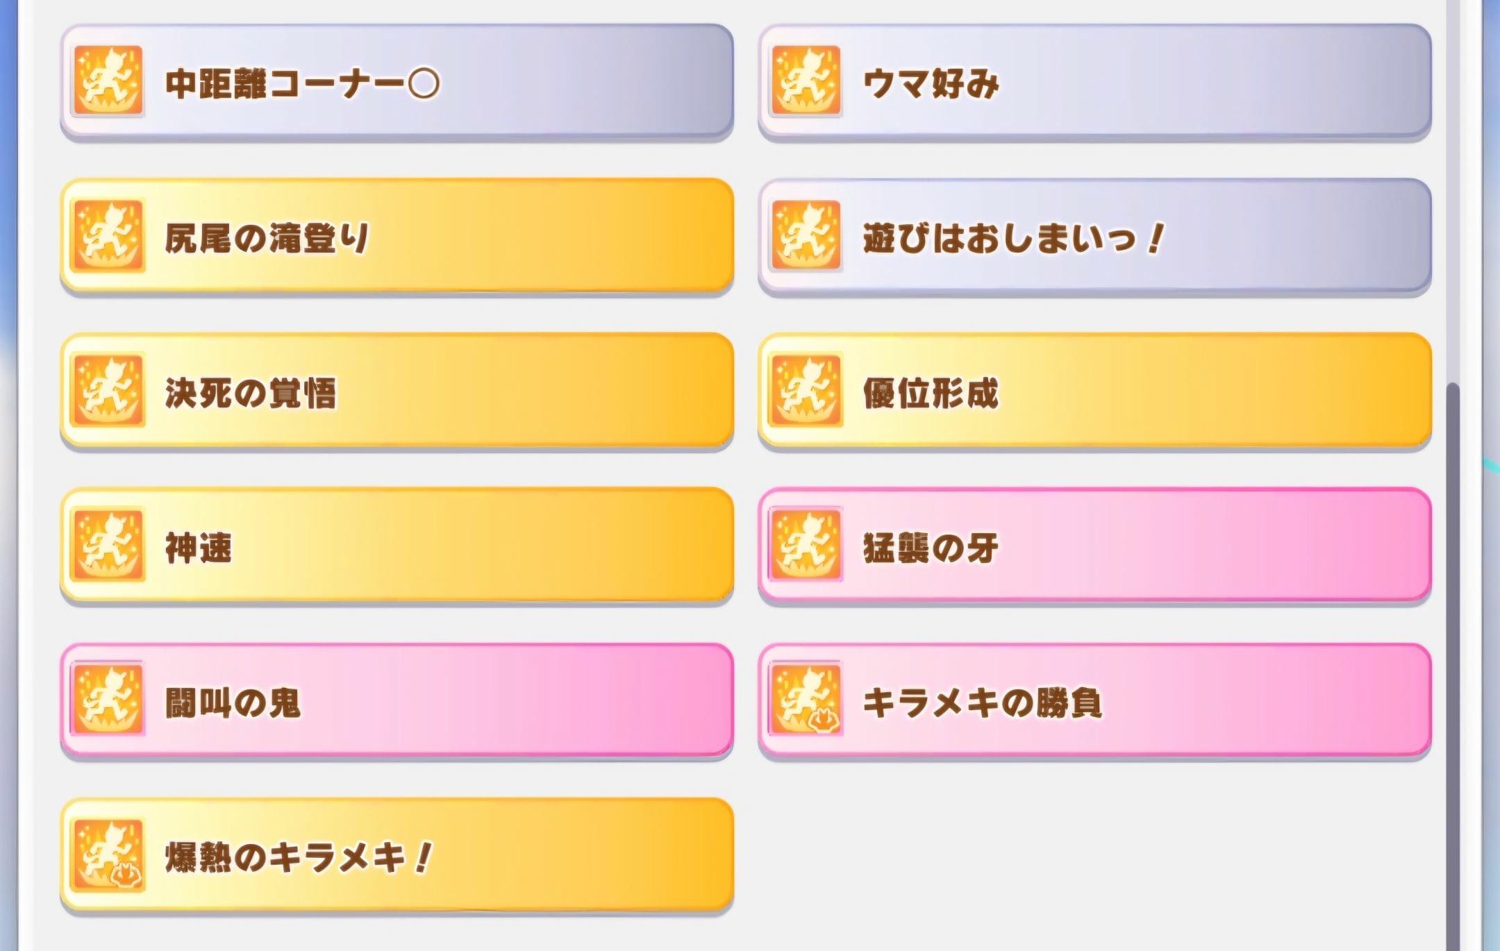
Task: Tap the icon beside 闘叫の鬼
Action: 108,699
